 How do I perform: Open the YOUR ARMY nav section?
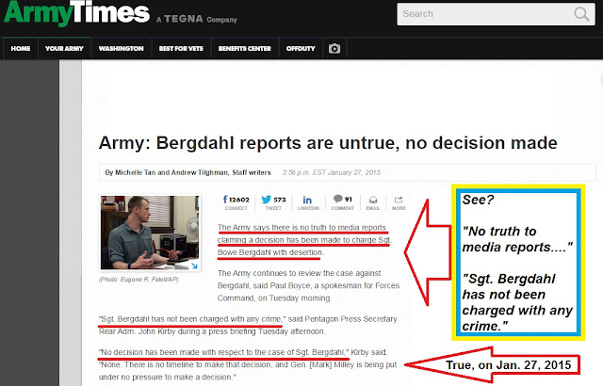click(64, 49)
